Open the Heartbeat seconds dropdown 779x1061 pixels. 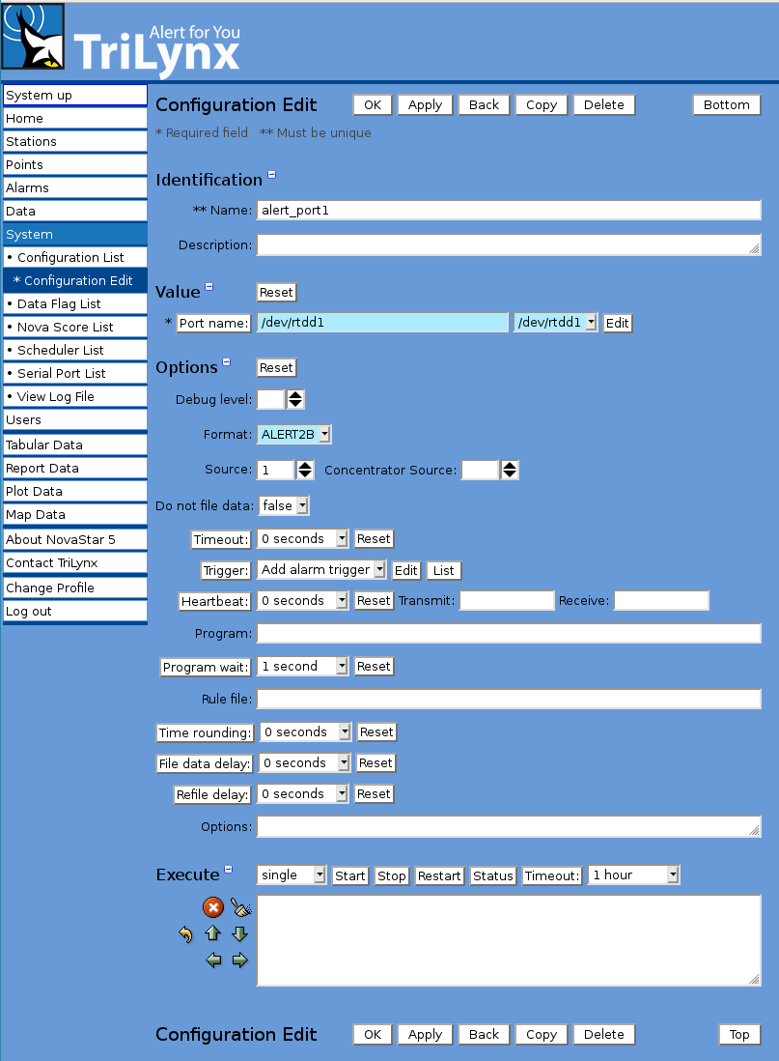[302, 600]
